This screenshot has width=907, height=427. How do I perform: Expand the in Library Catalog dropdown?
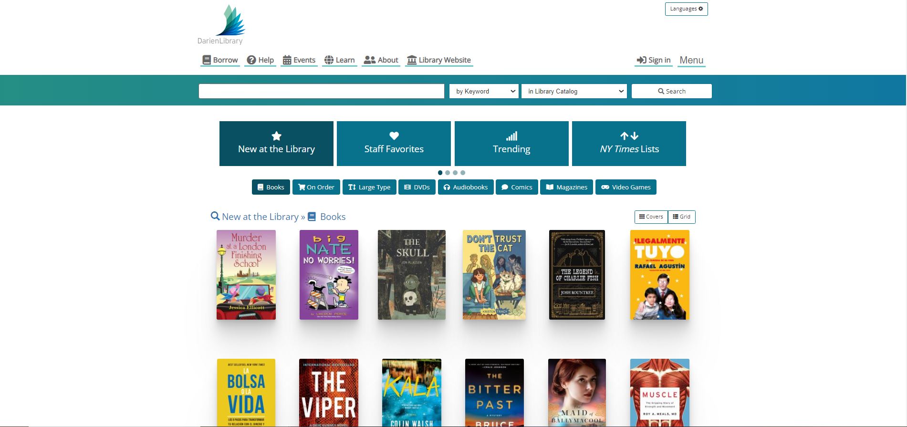coord(574,91)
